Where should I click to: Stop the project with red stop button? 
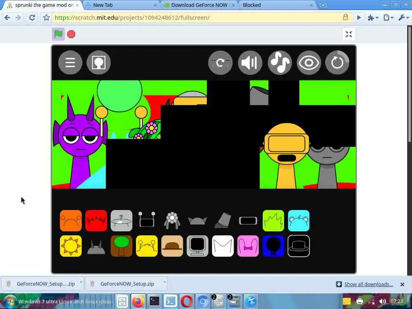point(71,34)
